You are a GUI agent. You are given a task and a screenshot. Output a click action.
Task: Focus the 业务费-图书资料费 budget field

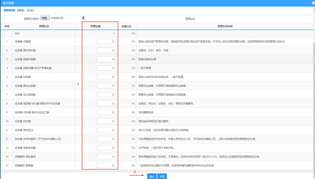[105, 50]
